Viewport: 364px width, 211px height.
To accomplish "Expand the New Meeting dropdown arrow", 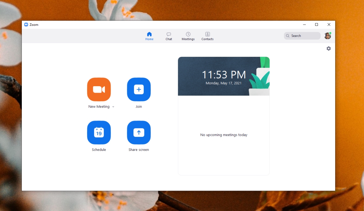I will tap(113, 107).
